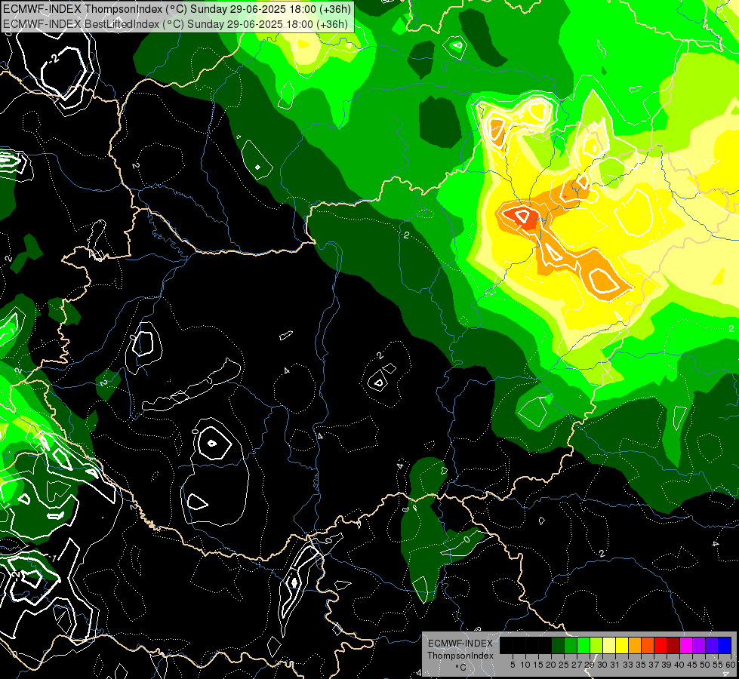Select the dark red 39–40 legend swatch

coord(673,645)
